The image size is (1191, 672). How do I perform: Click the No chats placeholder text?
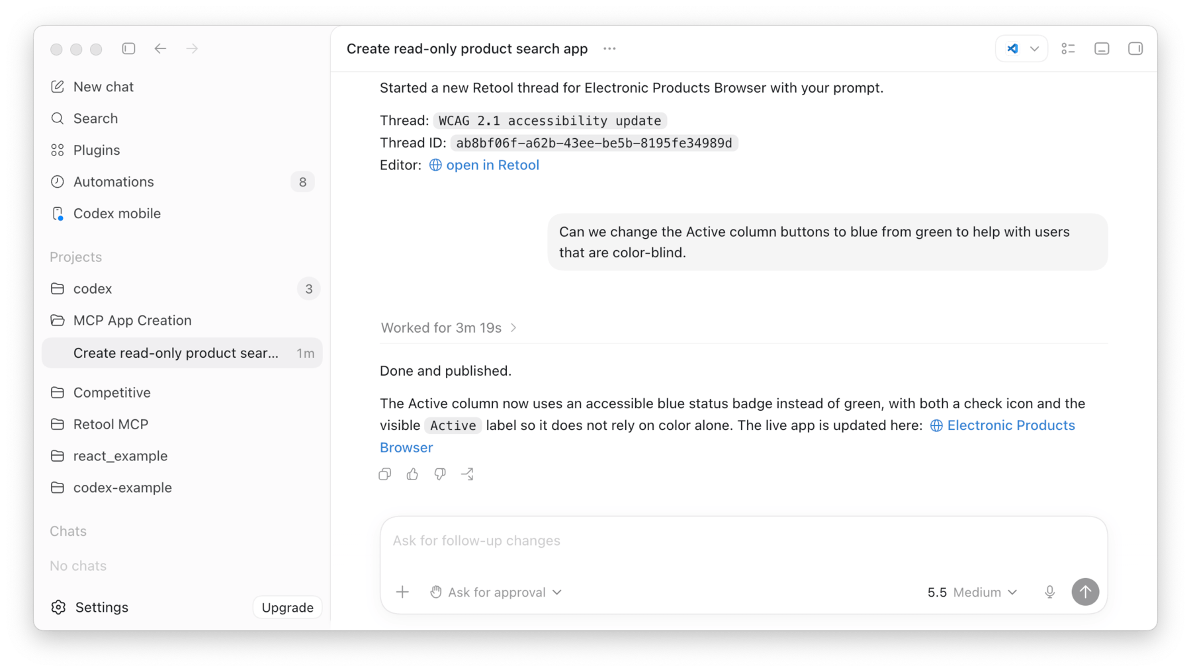pos(78,566)
